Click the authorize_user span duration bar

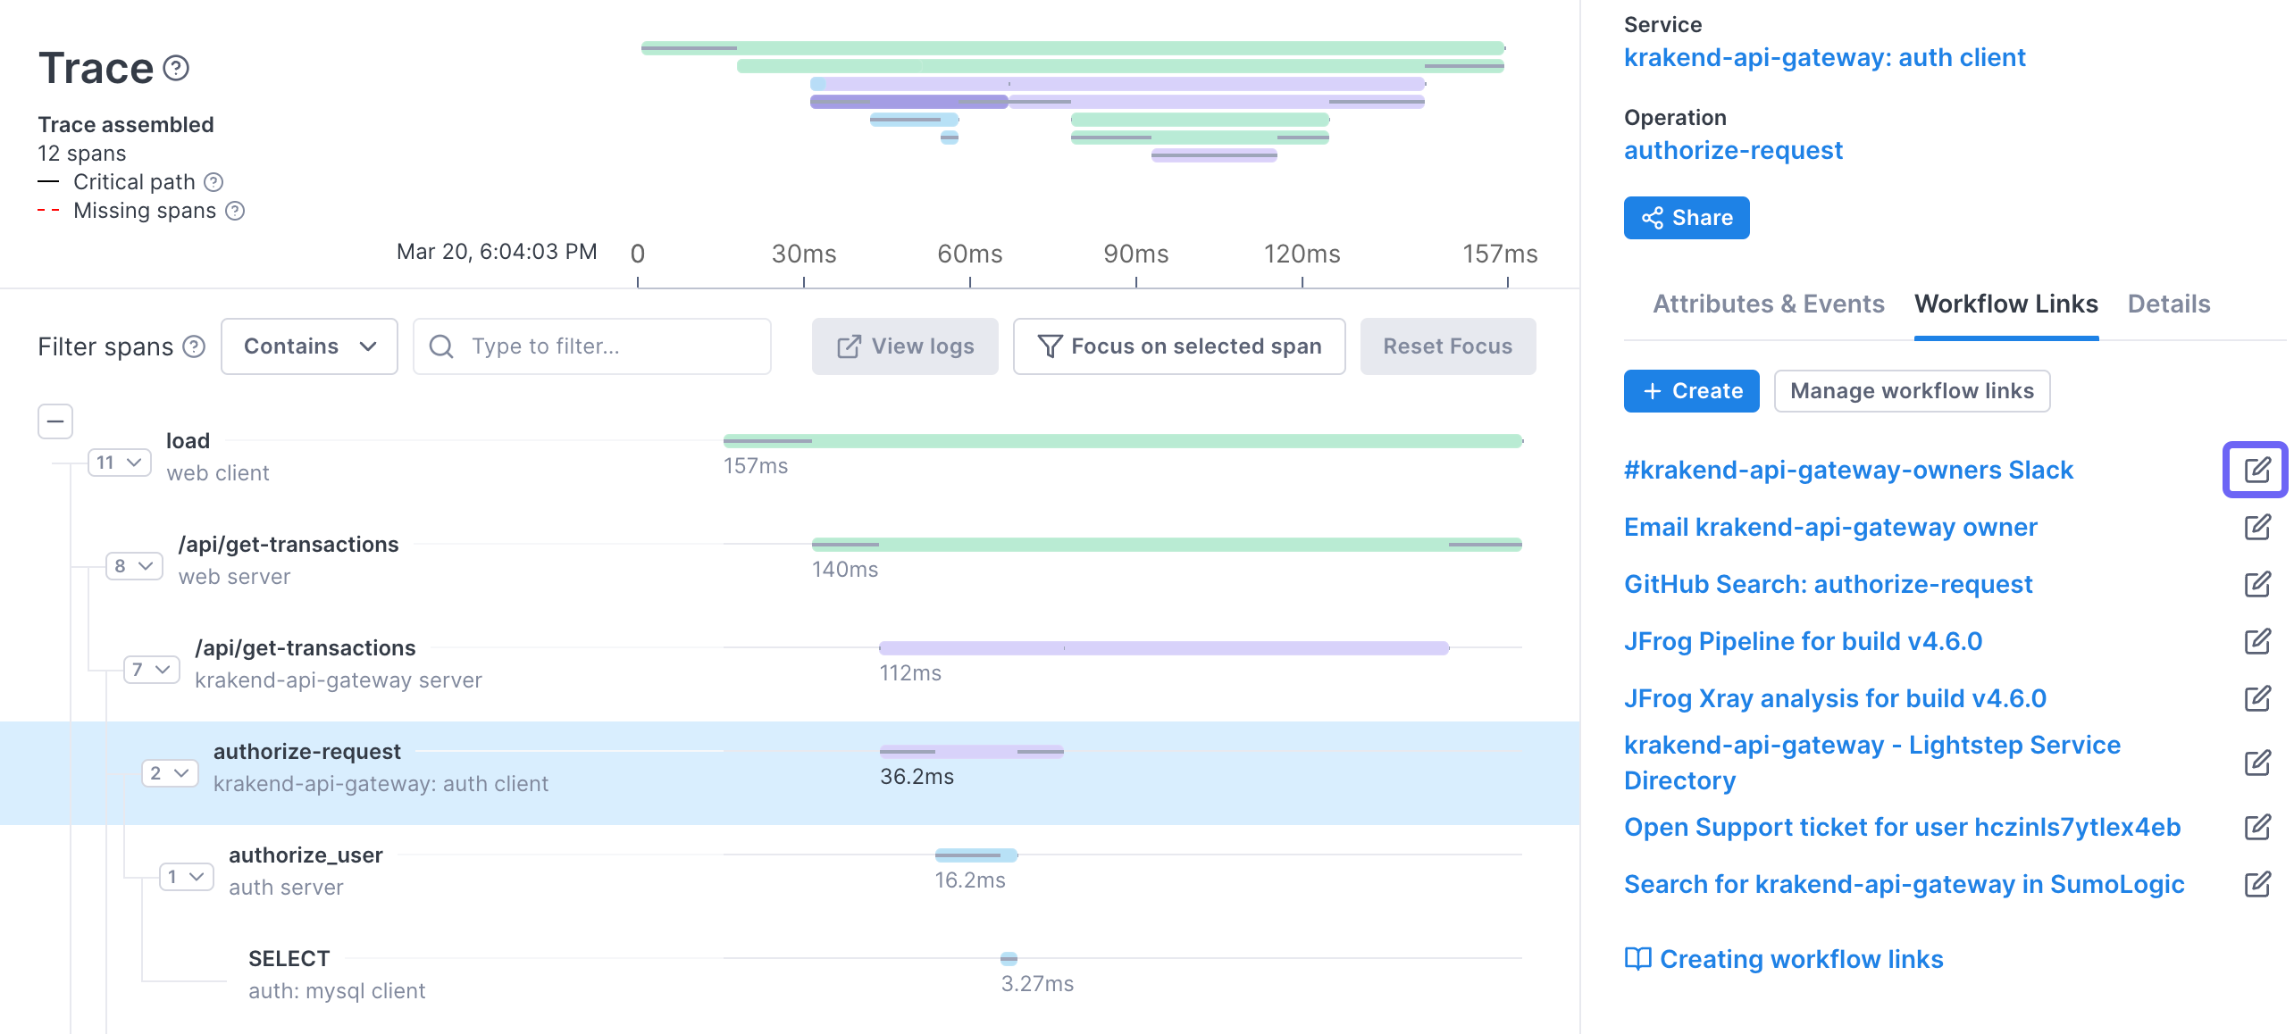(975, 855)
